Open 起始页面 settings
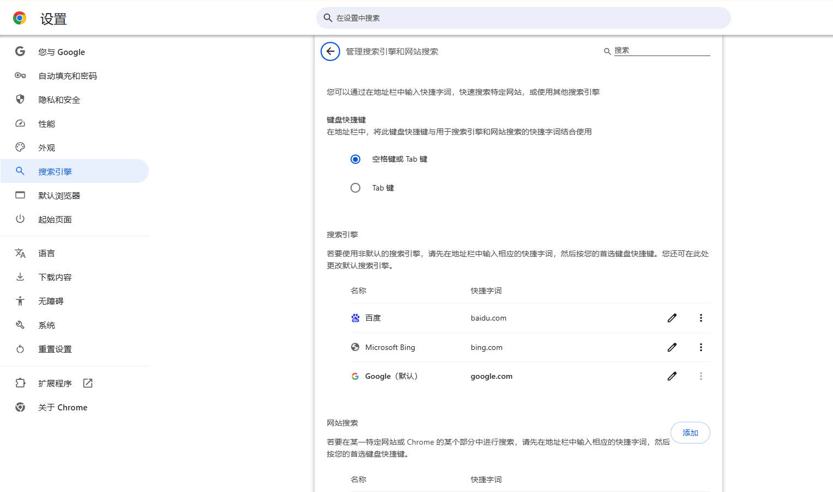 pos(75,219)
